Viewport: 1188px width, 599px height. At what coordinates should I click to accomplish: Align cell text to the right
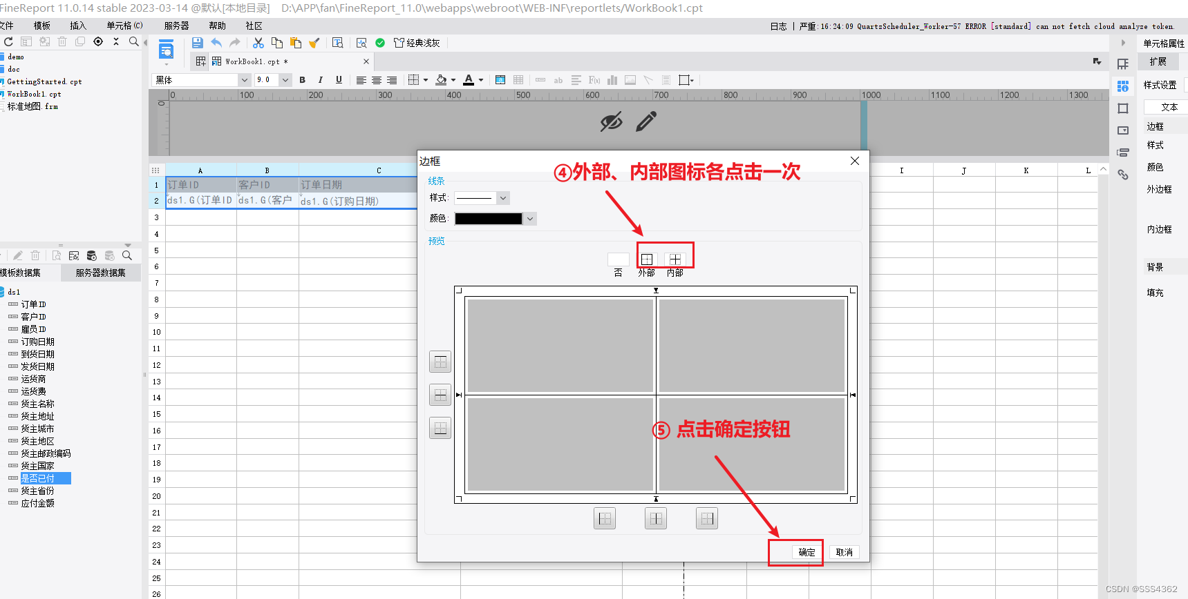pos(392,80)
